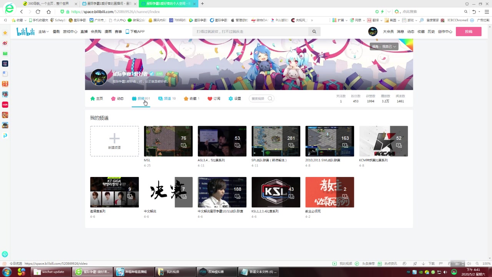Open 消息 messages link
This screenshot has width=492, height=277.
(x=400, y=32)
